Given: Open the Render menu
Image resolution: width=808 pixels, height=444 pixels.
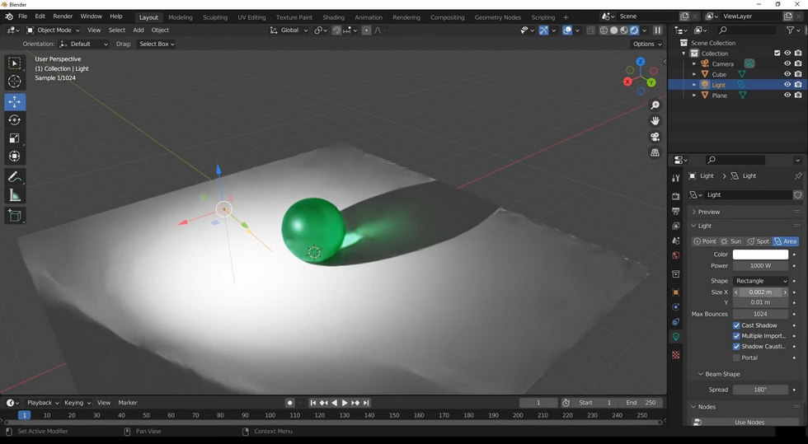Looking at the screenshot, I should [63, 16].
